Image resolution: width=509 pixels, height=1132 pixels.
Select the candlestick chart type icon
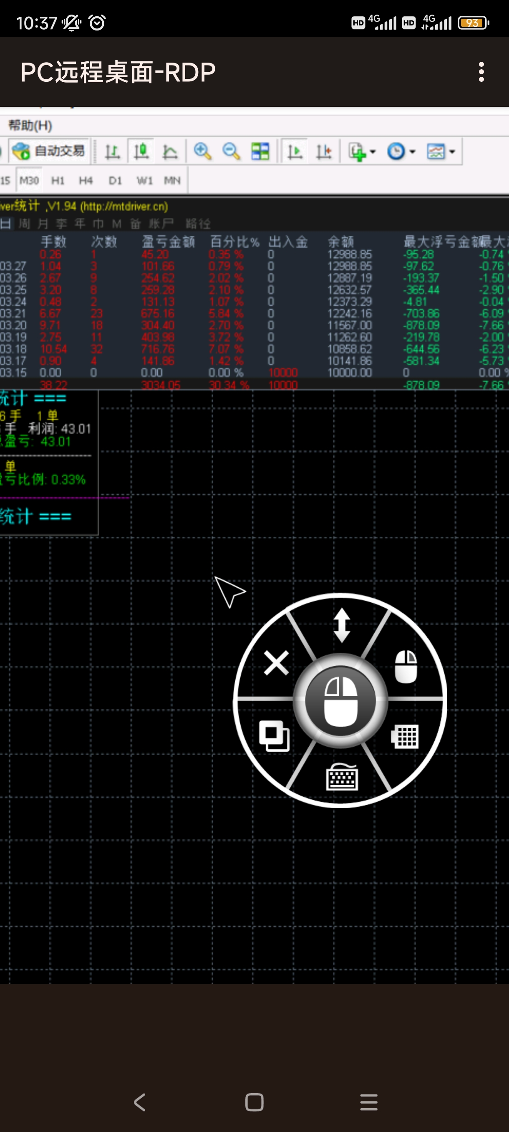[x=141, y=152]
